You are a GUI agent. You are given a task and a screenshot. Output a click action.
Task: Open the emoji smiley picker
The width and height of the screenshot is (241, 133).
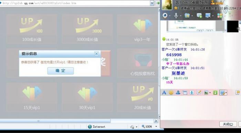(171, 93)
